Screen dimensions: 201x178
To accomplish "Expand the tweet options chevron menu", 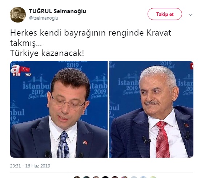I will click(190, 15).
